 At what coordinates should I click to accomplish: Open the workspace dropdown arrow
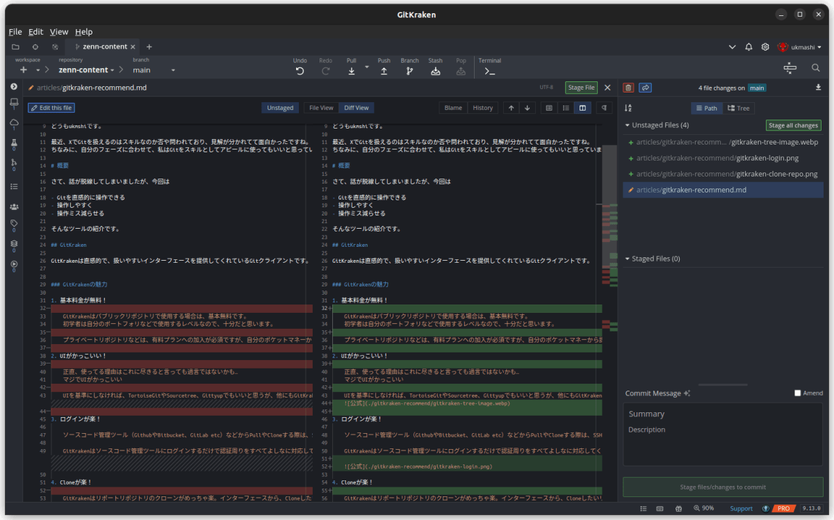click(x=38, y=70)
